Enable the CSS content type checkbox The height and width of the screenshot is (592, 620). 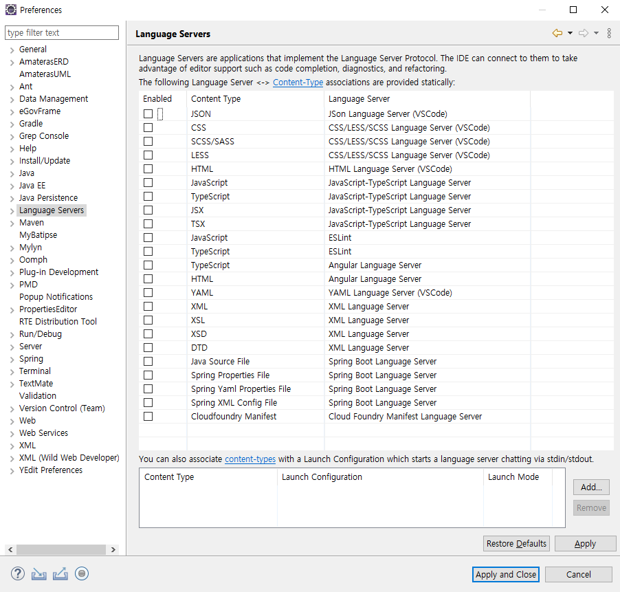click(x=148, y=128)
